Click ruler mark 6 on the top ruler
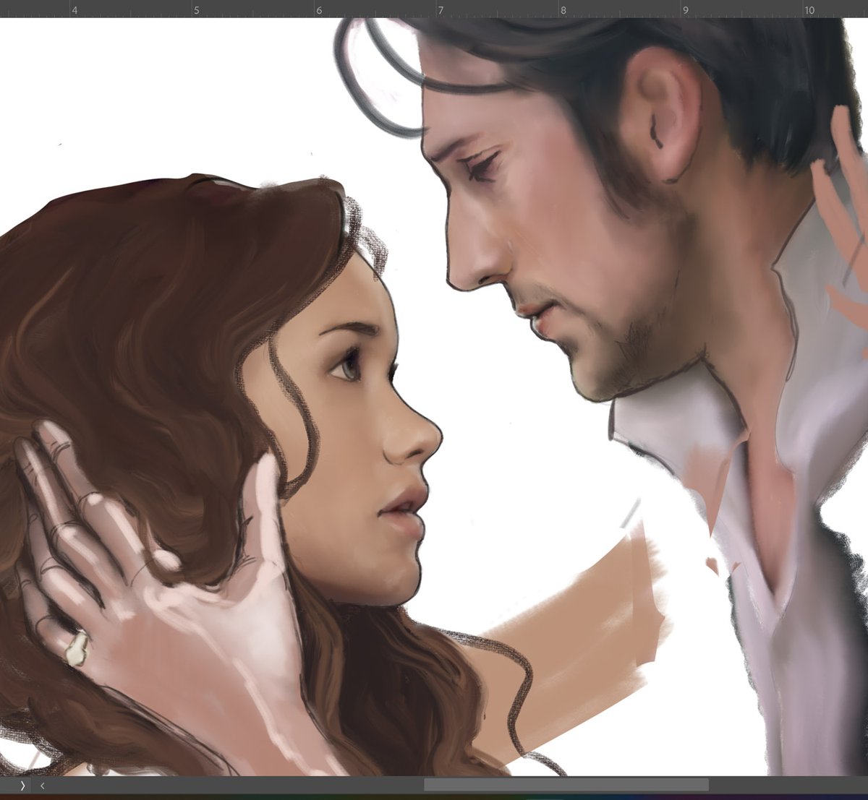Image resolution: width=868 pixels, height=800 pixels. point(319,10)
